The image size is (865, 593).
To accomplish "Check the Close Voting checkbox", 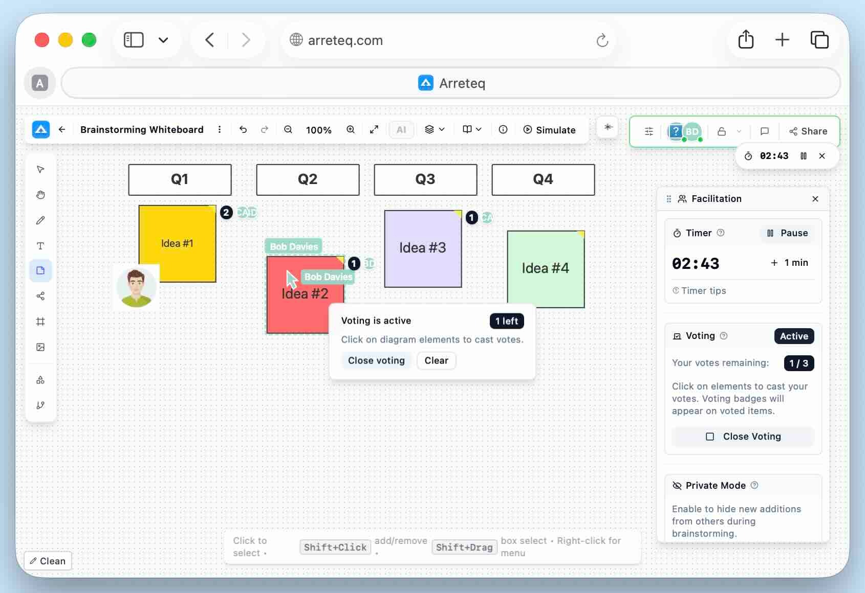I will point(710,437).
